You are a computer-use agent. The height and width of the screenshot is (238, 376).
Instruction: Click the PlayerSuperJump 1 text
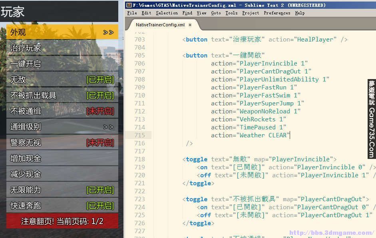tap(270, 103)
